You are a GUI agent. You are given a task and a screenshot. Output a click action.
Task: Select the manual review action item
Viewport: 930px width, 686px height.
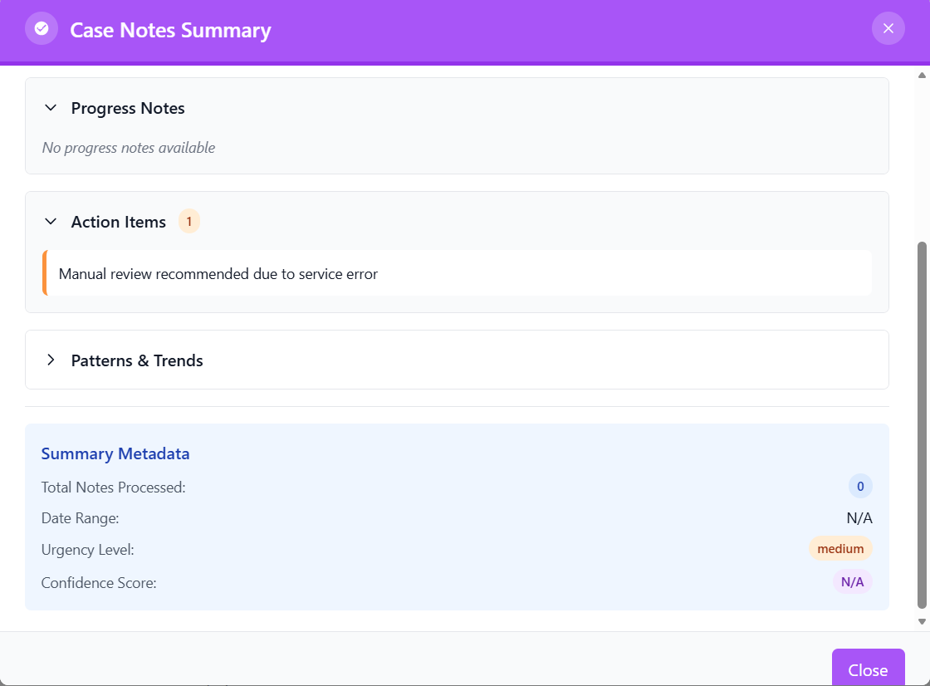[x=218, y=274]
